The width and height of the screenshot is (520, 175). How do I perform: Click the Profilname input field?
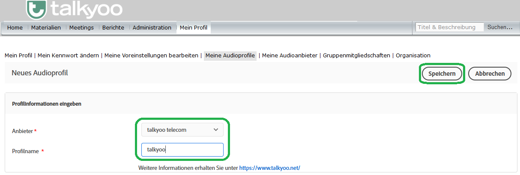point(182,150)
